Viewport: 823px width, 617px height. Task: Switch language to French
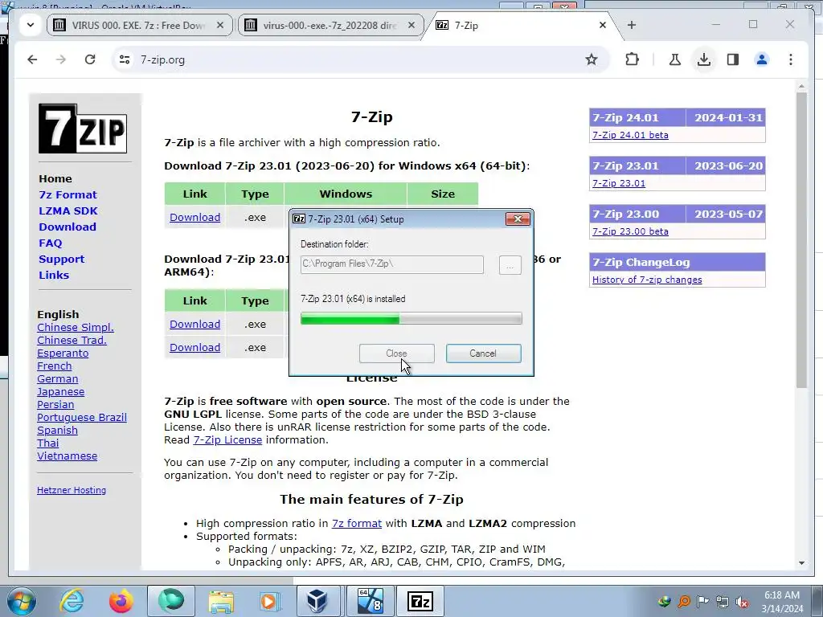click(54, 366)
